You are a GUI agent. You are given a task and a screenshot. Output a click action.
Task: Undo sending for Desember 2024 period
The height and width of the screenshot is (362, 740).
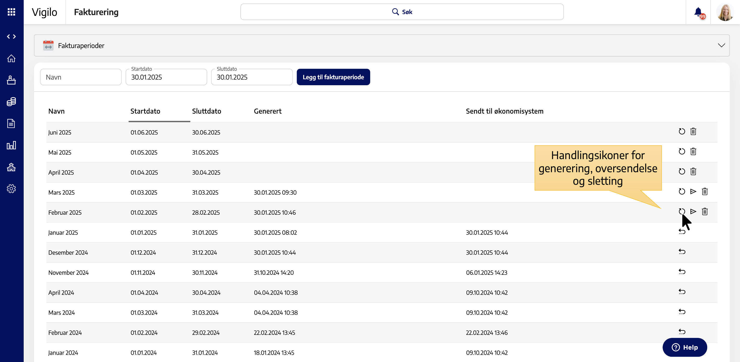(682, 252)
